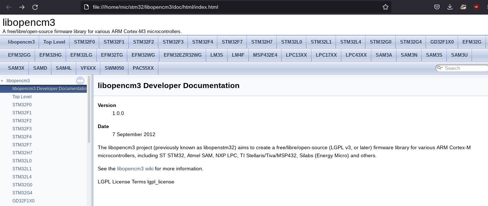The height and width of the screenshot is (206, 488).
Task: Click the browser back arrow
Action: pos(9,7)
